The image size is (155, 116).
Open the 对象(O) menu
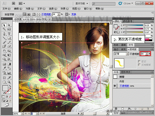click(x=30, y=9)
